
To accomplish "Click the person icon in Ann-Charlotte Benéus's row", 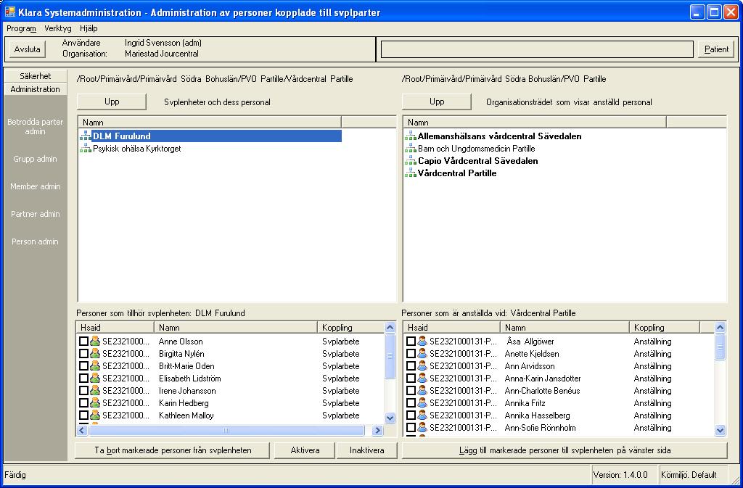I will coord(422,391).
